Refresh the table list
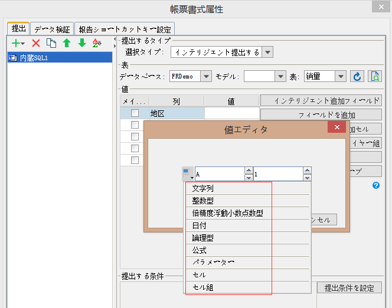The width and height of the screenshot is (392, 308). pyautogui.click(x=357, y=76)
